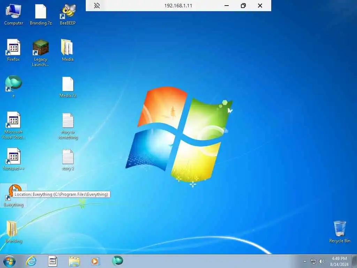357x268 pixels.
Task: Select the Branding folder icon
Action: click(14, 232)
